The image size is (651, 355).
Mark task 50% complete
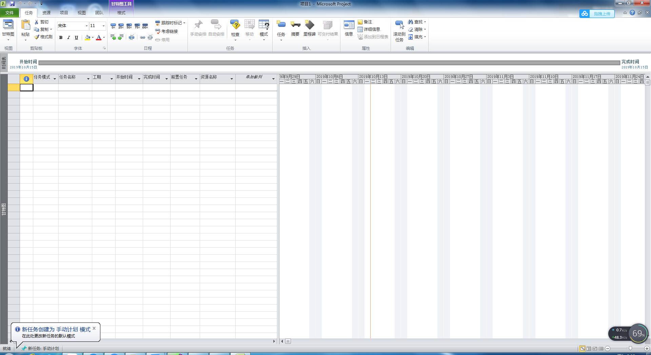(x=129, y=26)
